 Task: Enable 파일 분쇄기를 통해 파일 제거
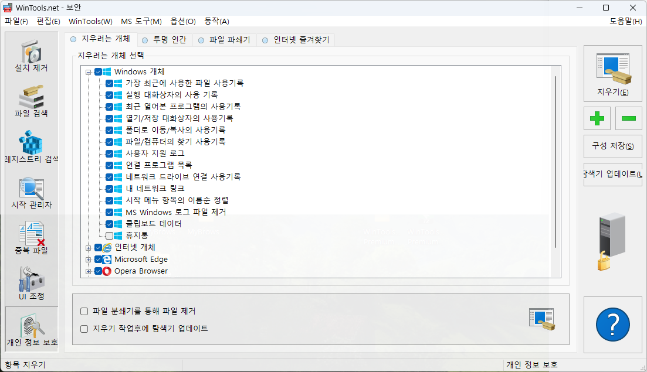click(84, 311)
